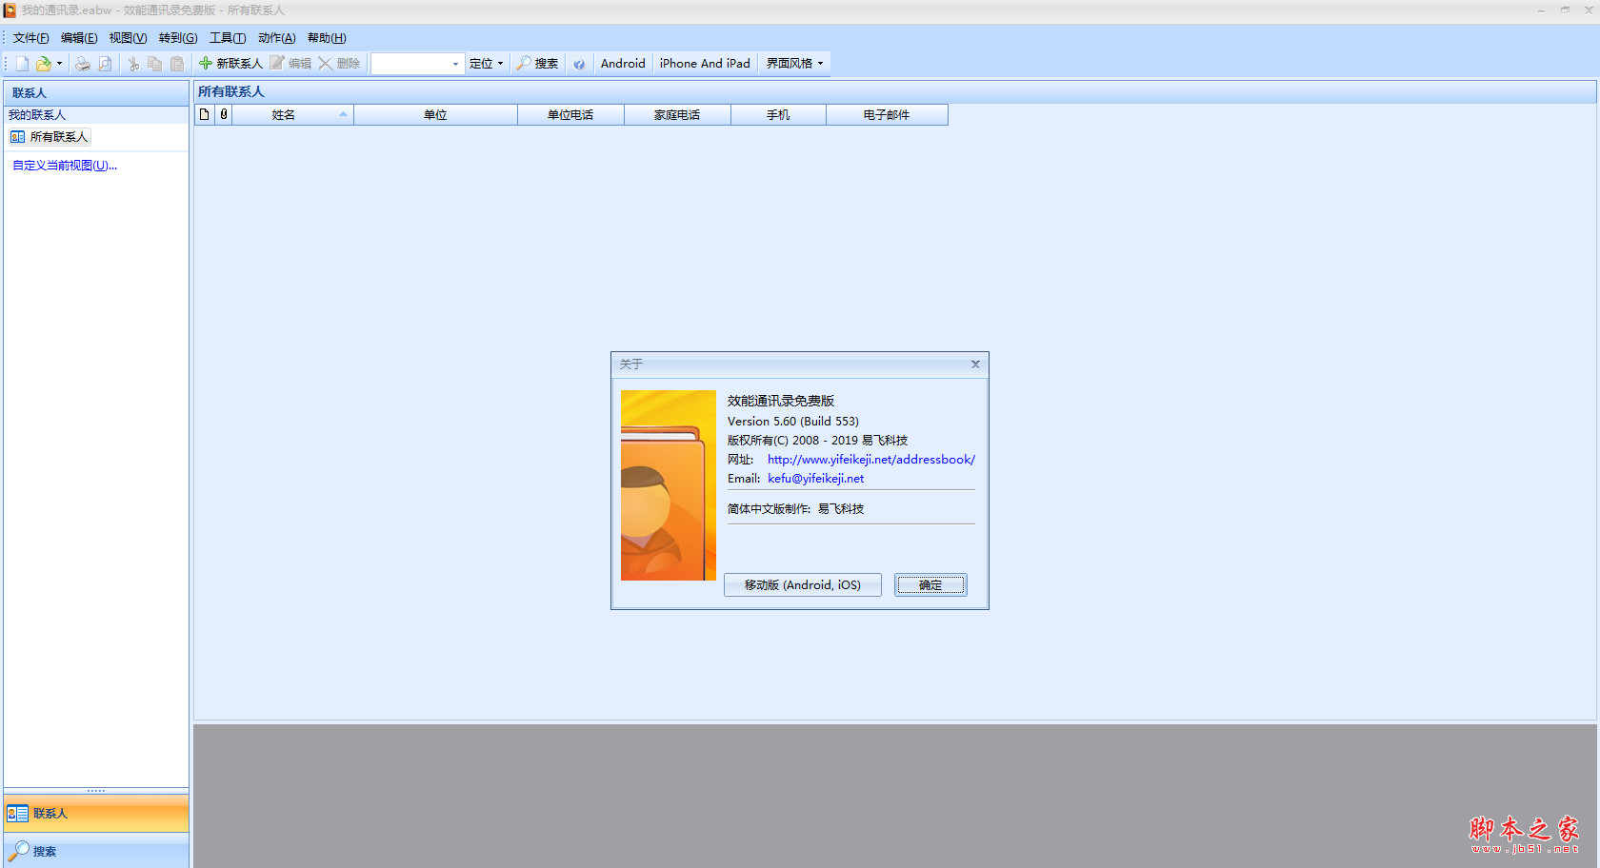The height and width of the screenshot is (868, 1600).
Task: Click the 删除 delete toolbar button
Action: (339, 64)
